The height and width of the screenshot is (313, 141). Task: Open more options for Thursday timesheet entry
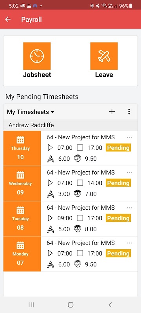129,137
